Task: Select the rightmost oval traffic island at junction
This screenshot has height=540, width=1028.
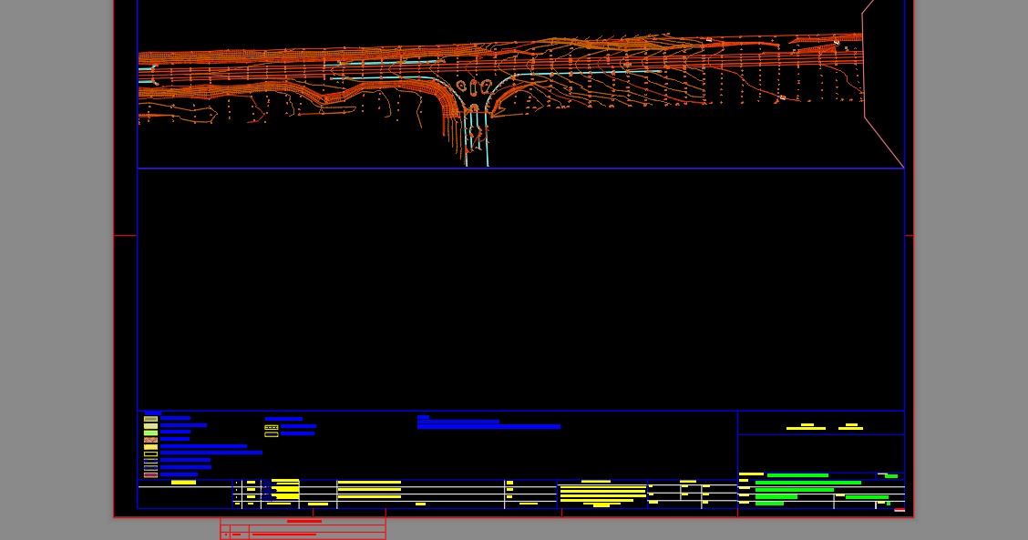Action: (x=487, y=87)
